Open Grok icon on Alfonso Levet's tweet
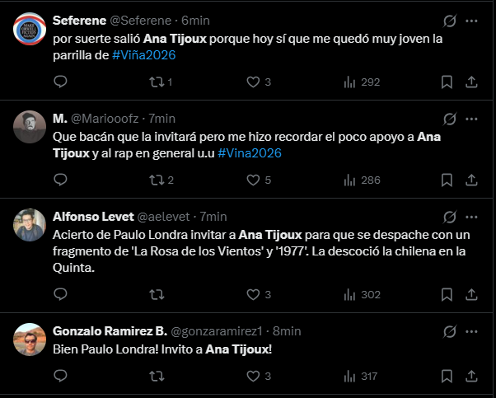The width and height of the screenshot is (496, 398). click(451, 218)
